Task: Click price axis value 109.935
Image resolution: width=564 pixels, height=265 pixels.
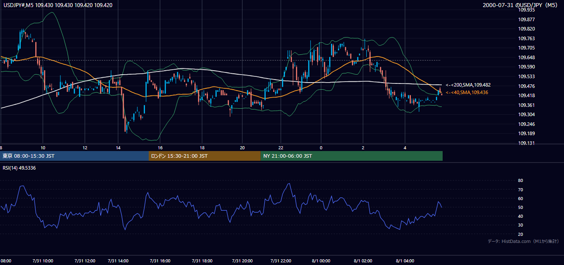Action: pyautogui.click(x=526, y=10)
